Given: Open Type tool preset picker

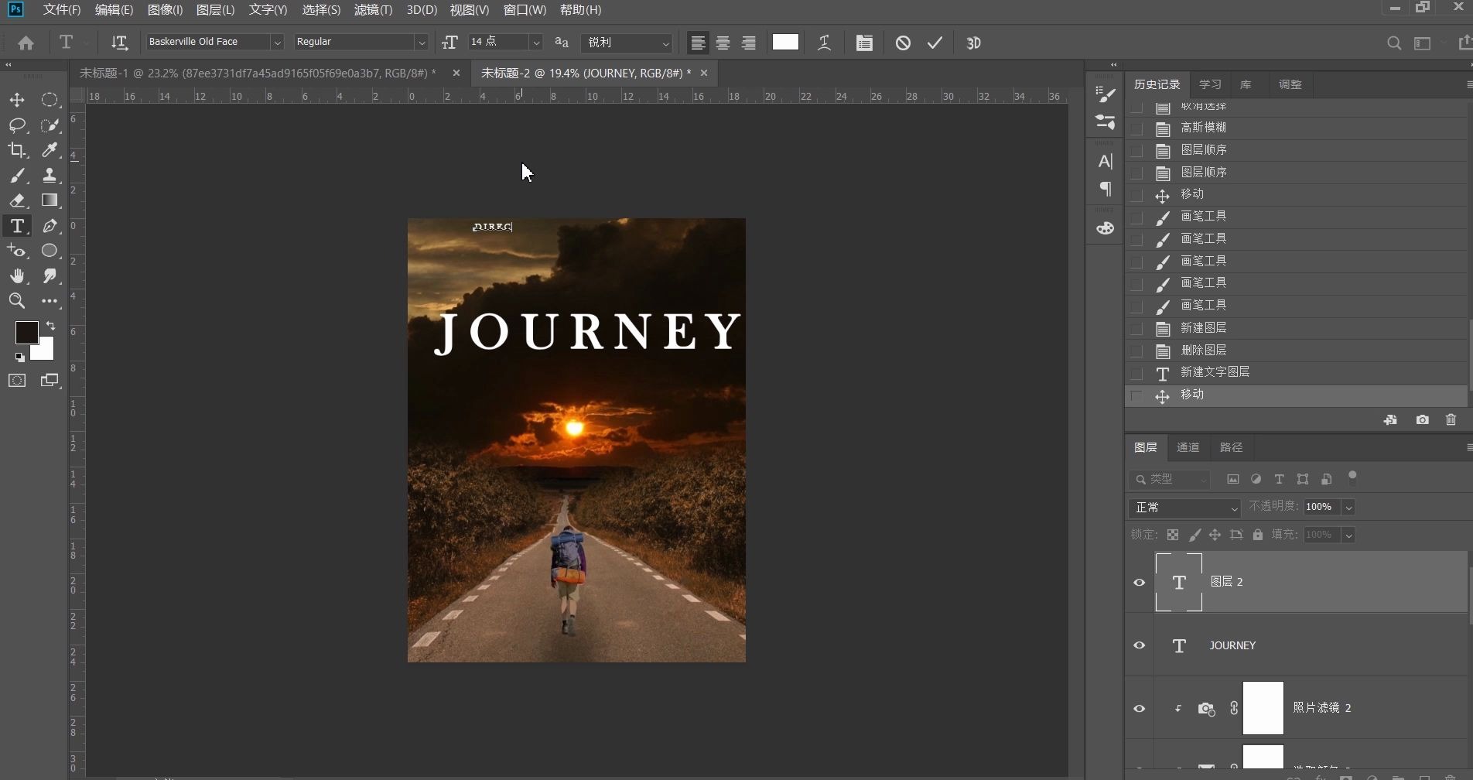Looking at the screenshot, I should [73, 43].
